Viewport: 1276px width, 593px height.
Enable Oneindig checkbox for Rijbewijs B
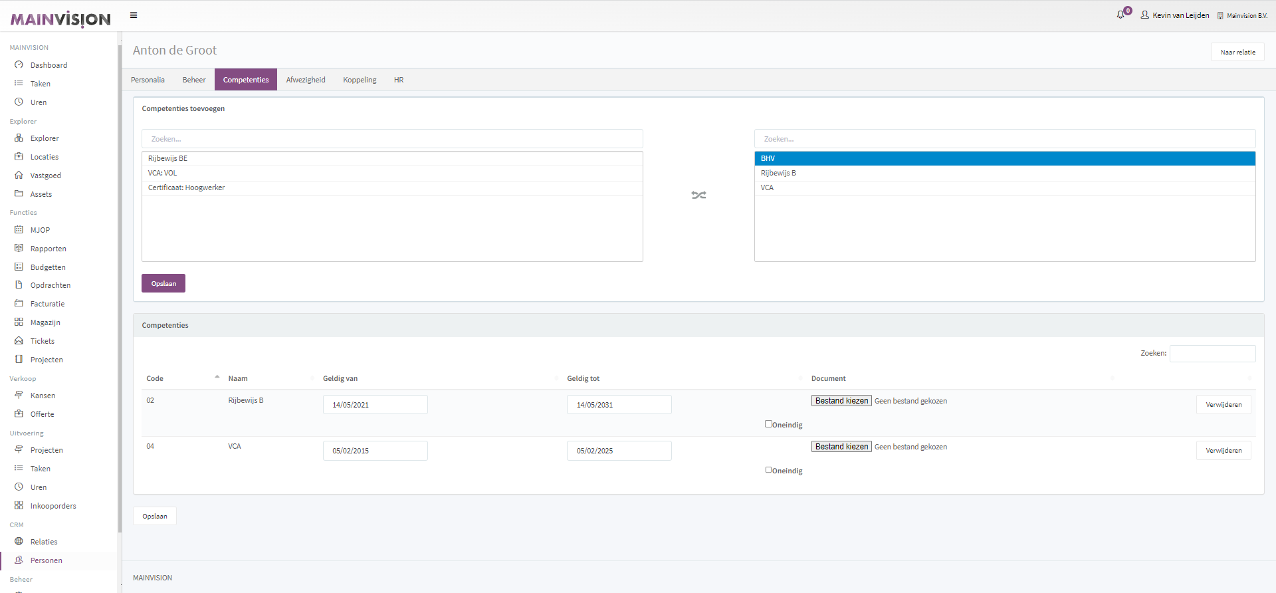tap(768, 424)
